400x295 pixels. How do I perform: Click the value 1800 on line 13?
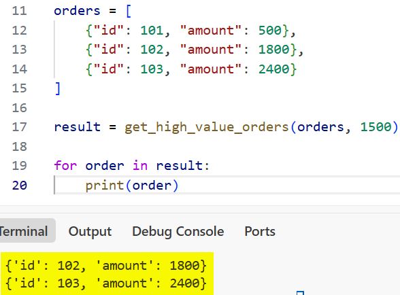click(274, 50)
